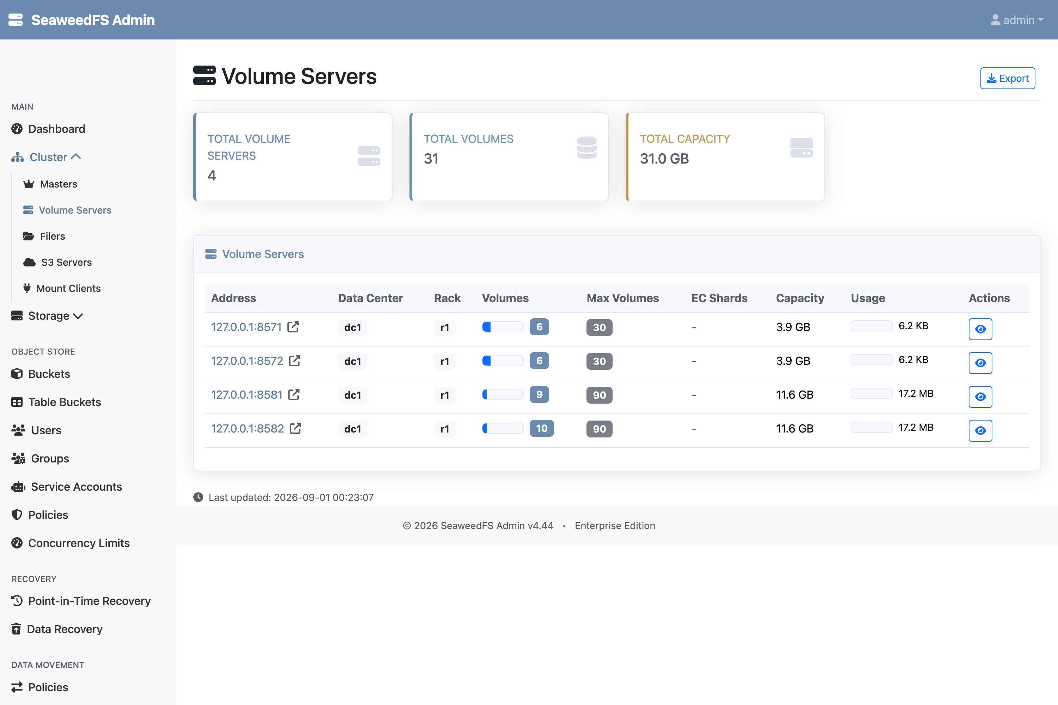Click the Max Volumes column header
The image size is (1058, 705).
[x=622, y=298]
